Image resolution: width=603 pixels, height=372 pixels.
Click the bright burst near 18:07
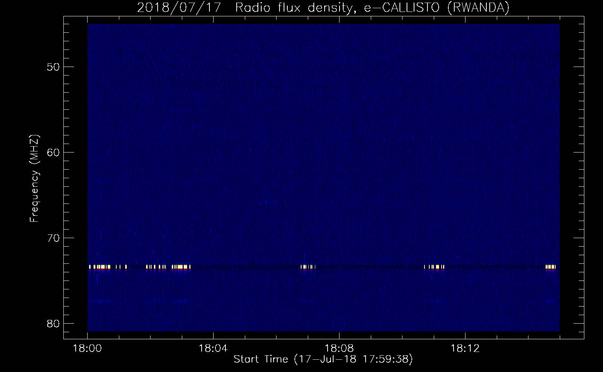tap(308, 267)
